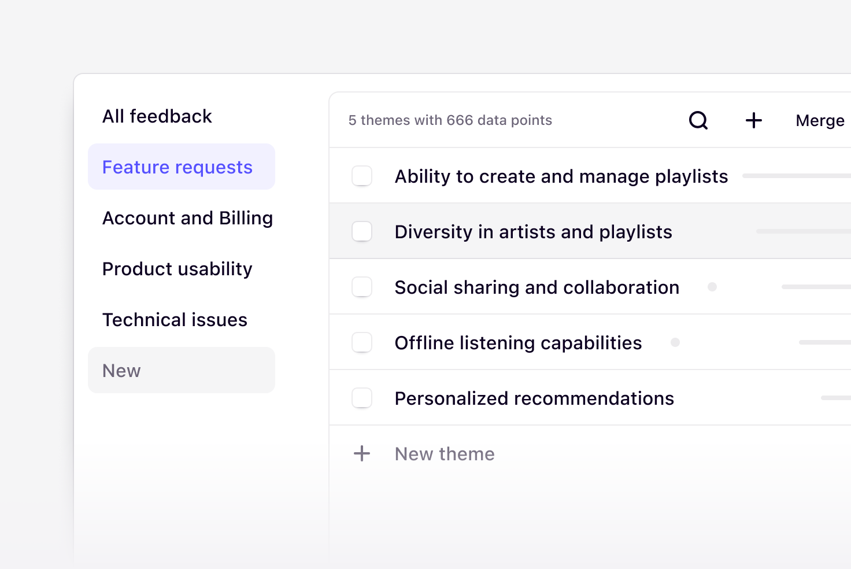Switch to Account and Billing category

[187, 218]
